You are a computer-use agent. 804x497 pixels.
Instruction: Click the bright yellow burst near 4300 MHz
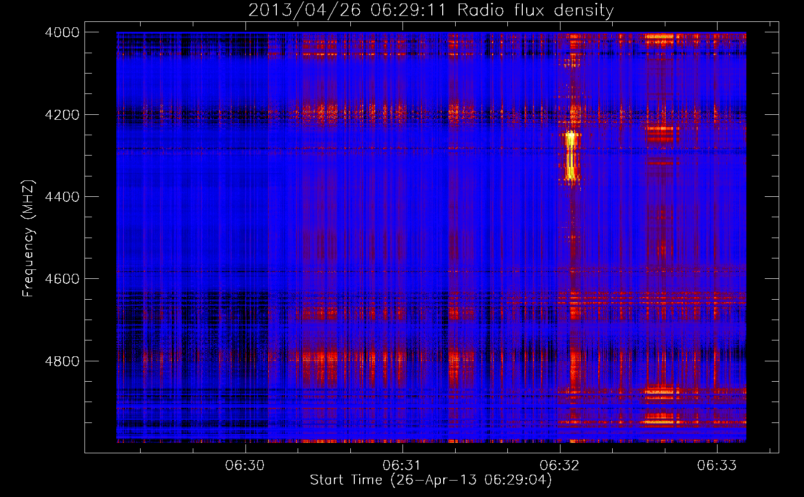[571, 157]
